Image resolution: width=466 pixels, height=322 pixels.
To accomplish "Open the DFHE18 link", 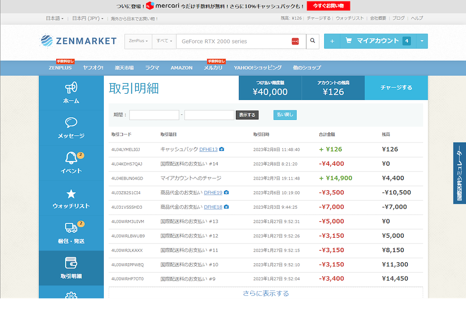I will pos(213,207).
